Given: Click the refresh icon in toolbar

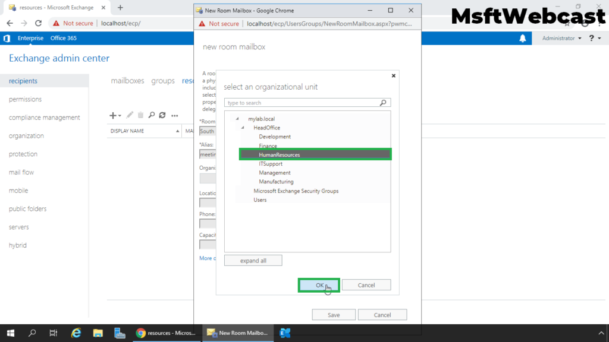Looking at the screenshot, I should pyautogui.click(x=162, y=115).
